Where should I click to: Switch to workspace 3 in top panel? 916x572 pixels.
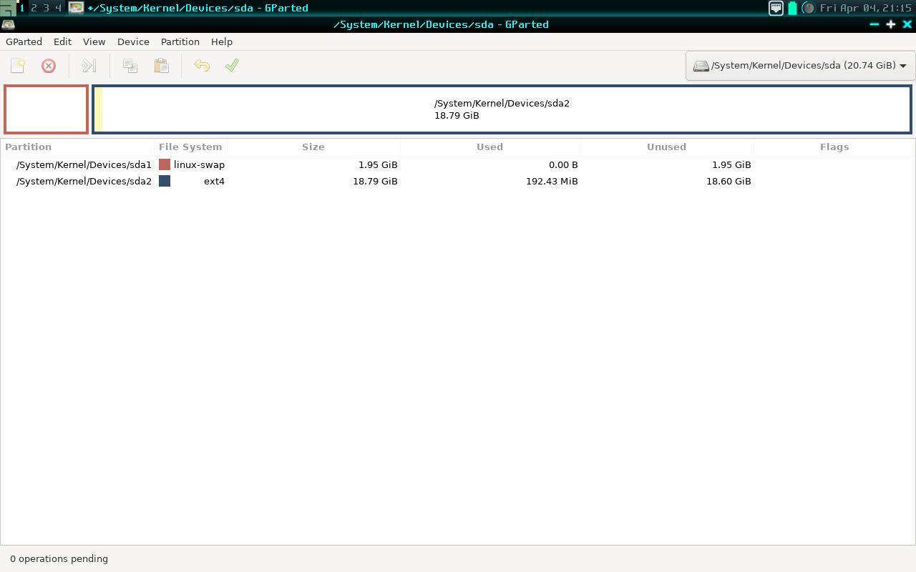pyautogui.click(x=46, y=8)
